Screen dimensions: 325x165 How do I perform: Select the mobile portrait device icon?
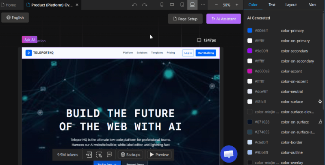tap(162, 4)
